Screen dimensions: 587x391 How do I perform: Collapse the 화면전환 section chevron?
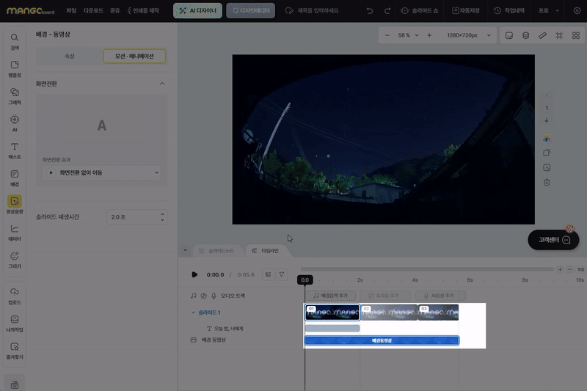point(162,84)
